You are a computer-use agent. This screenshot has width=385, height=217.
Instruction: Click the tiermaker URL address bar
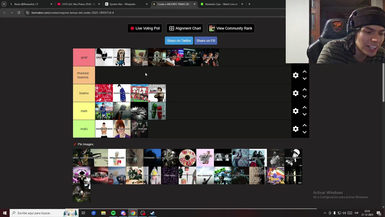pyautogui.click(x=72, y=13)
